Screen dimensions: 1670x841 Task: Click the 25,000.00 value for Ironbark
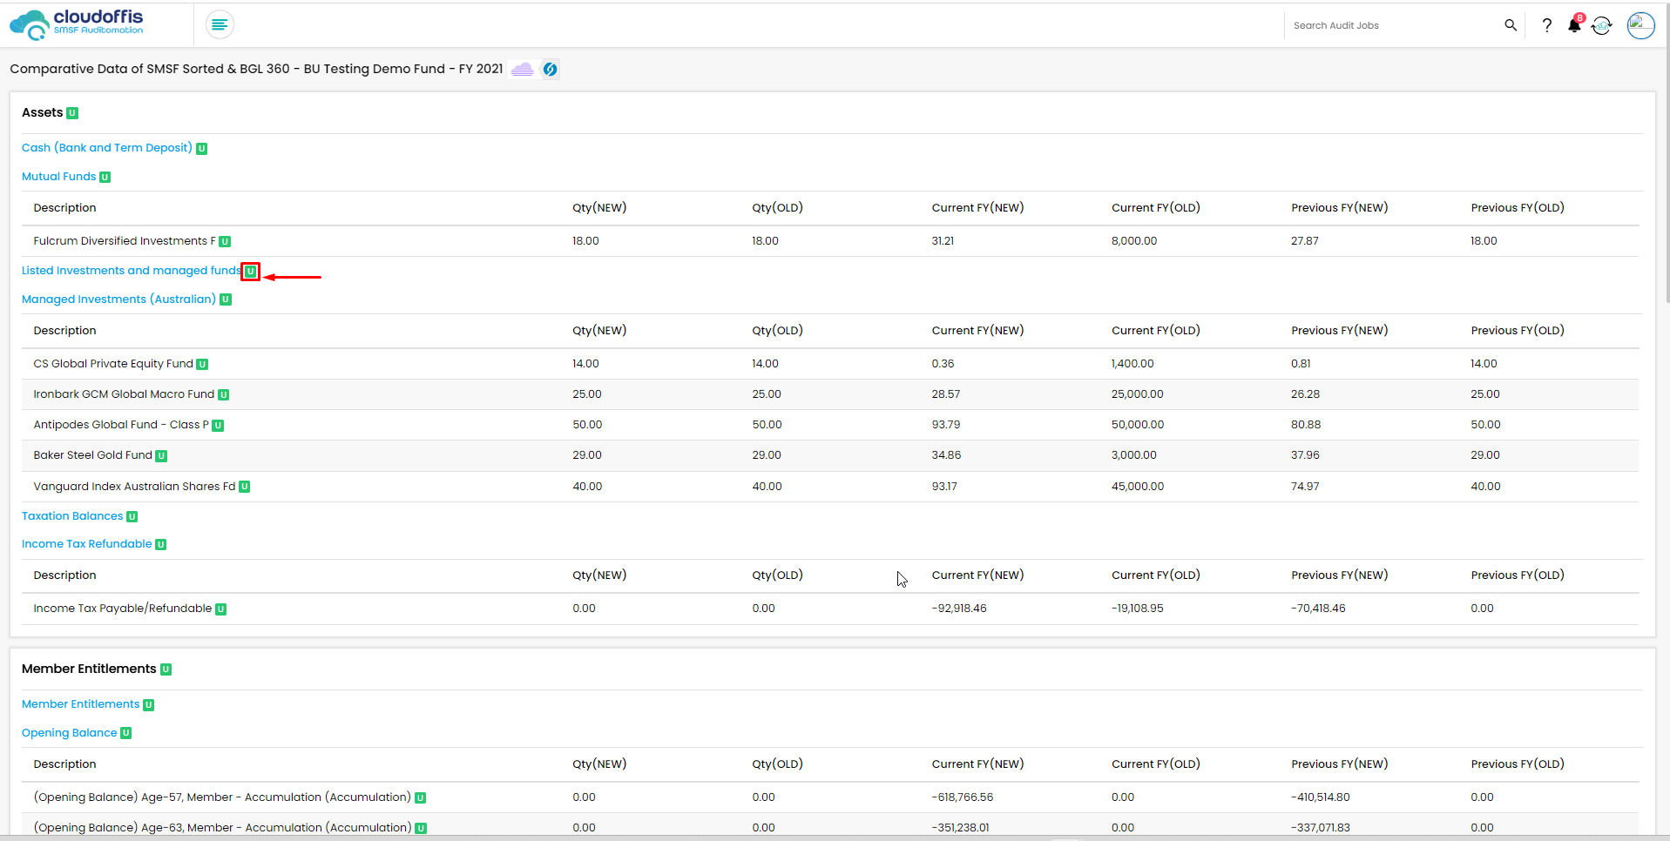coord(1138,394)
